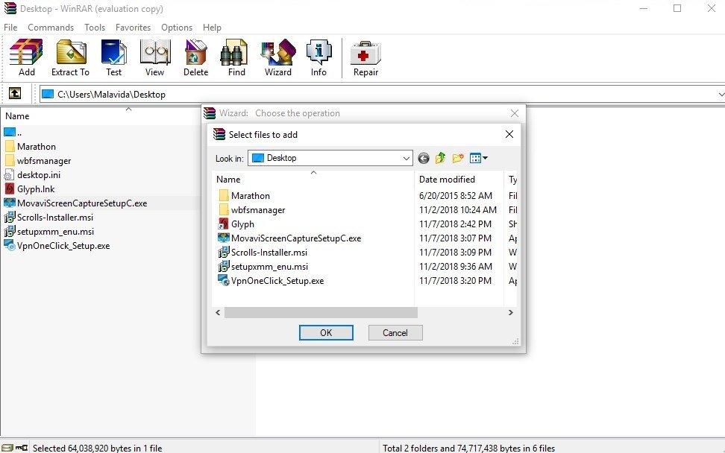Click the Delete toolbar icon

click(x=195, y=51)
